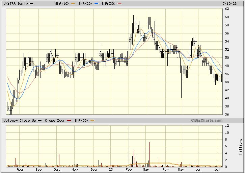Select the SMA(20) legend label

click(85, 3)
